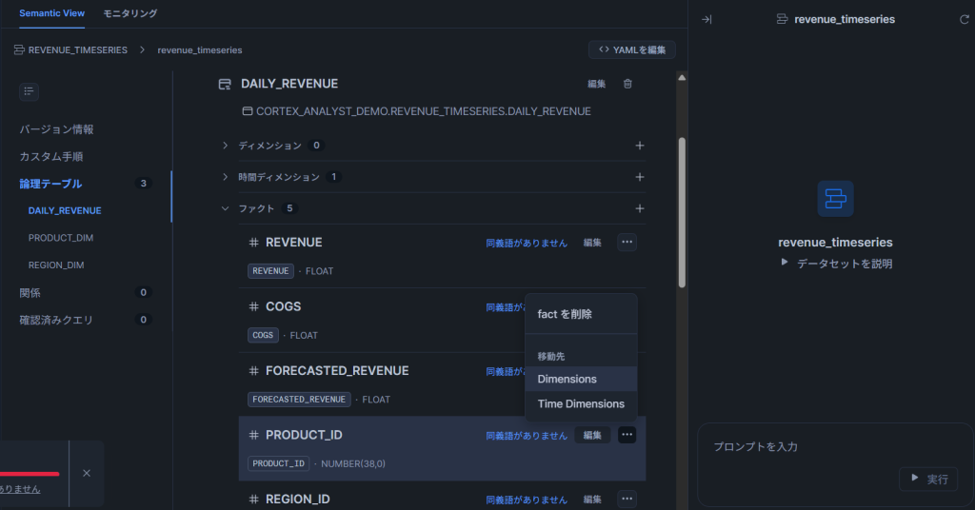Click 編集 for the REGION_ID fact
The width and height of the screenshot is (975, 510).
click(592, 500)
